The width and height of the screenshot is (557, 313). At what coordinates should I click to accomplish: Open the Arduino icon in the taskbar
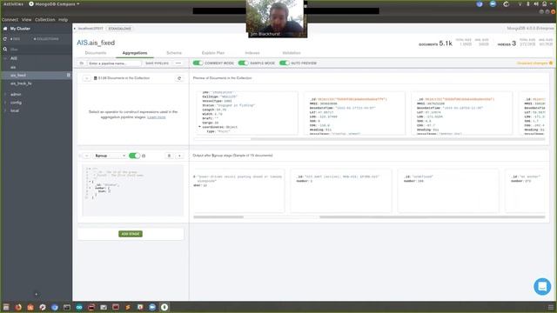click(79, 307)
